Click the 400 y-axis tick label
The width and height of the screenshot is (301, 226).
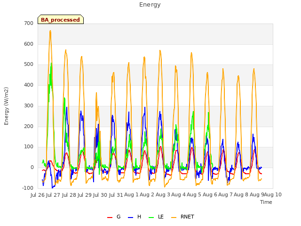click(29, 85)
